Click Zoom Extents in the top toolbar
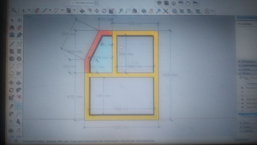The width and height of the screenshot is (257, 145). [x=166, y=11]
